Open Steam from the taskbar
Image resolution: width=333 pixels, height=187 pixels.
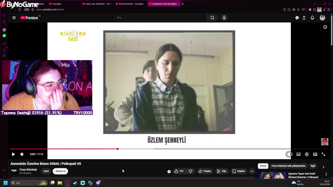click(x=75, y=183)
